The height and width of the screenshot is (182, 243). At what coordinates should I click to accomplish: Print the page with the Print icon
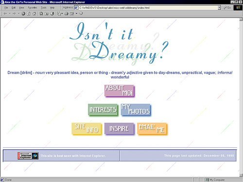[67, 14]
